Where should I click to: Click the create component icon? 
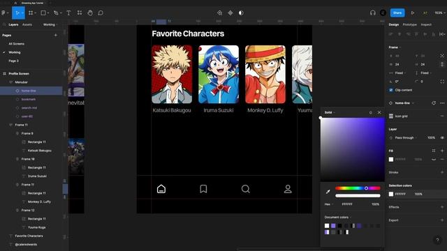pos(230,13)
